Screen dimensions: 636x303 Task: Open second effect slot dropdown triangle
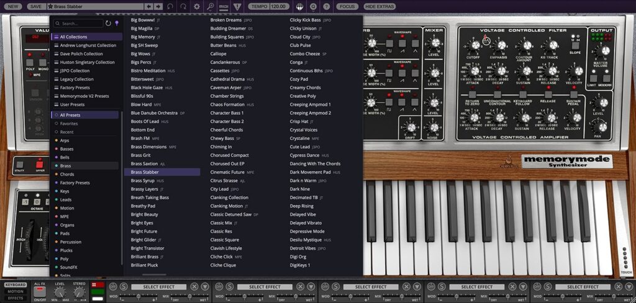point(311,286)
